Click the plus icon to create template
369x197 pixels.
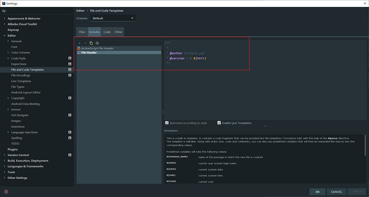pos(79,43)
